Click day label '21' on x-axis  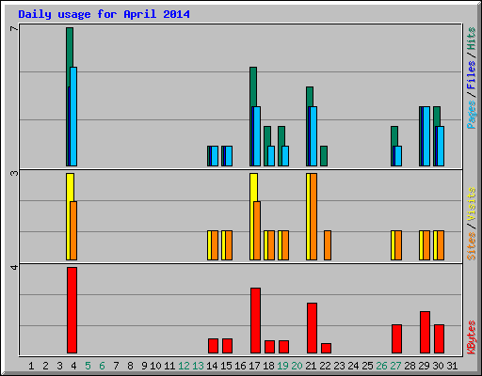311,366
